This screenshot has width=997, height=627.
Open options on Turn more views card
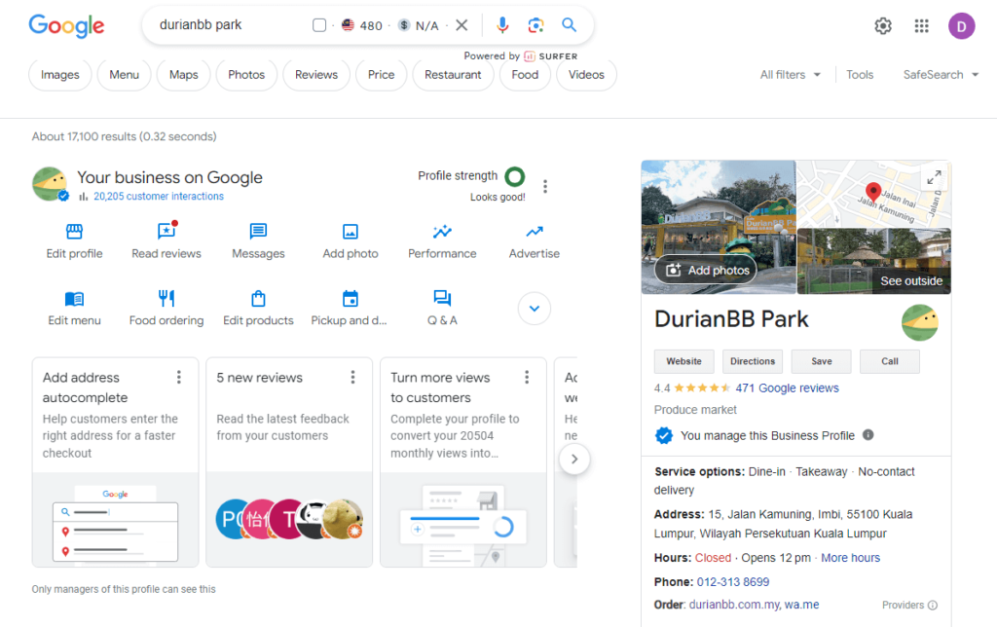[527, 377]
